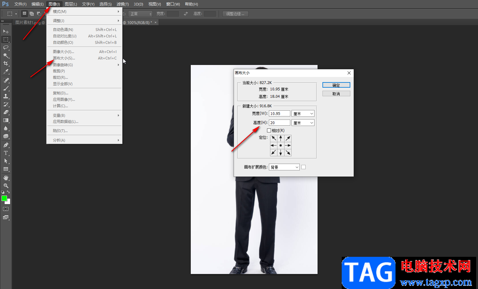The height and width of the screenshot is (289, 478).
Task: Open the style dropdown showing 正常
Action: click(x=140, y=14)
